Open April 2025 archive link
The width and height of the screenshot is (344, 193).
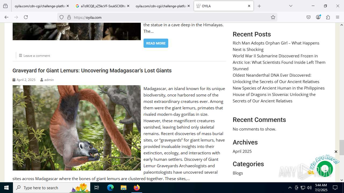[x=242, y=151]
